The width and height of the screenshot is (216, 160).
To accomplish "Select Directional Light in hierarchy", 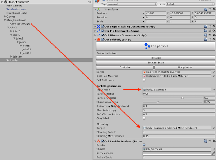I will coord(17,13).
